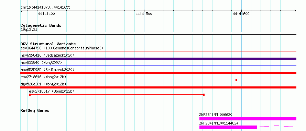Click the 44141500 ruler tick label

coord(144,14)
